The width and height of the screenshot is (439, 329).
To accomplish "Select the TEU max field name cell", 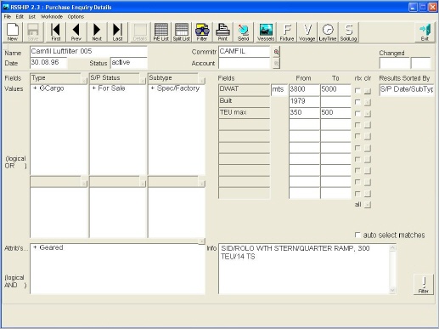I will (245, 112).
